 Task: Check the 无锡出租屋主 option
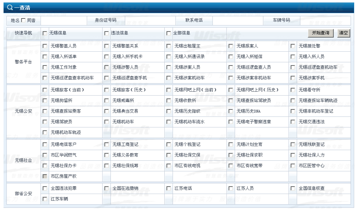tap(169, 46)
